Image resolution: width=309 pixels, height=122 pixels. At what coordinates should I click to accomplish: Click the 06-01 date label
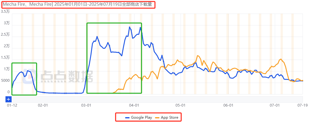click(228, 105)
